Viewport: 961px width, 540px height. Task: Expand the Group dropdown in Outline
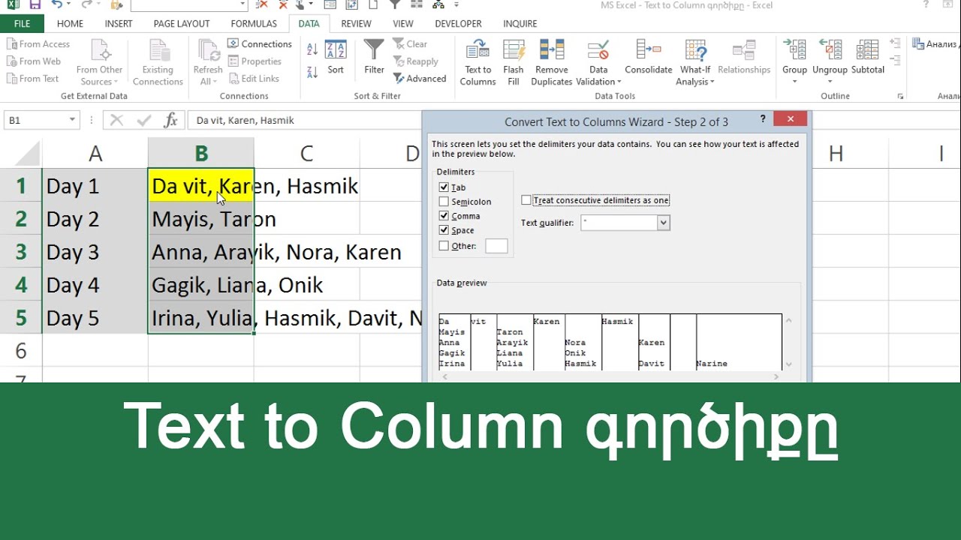(794, 82)
